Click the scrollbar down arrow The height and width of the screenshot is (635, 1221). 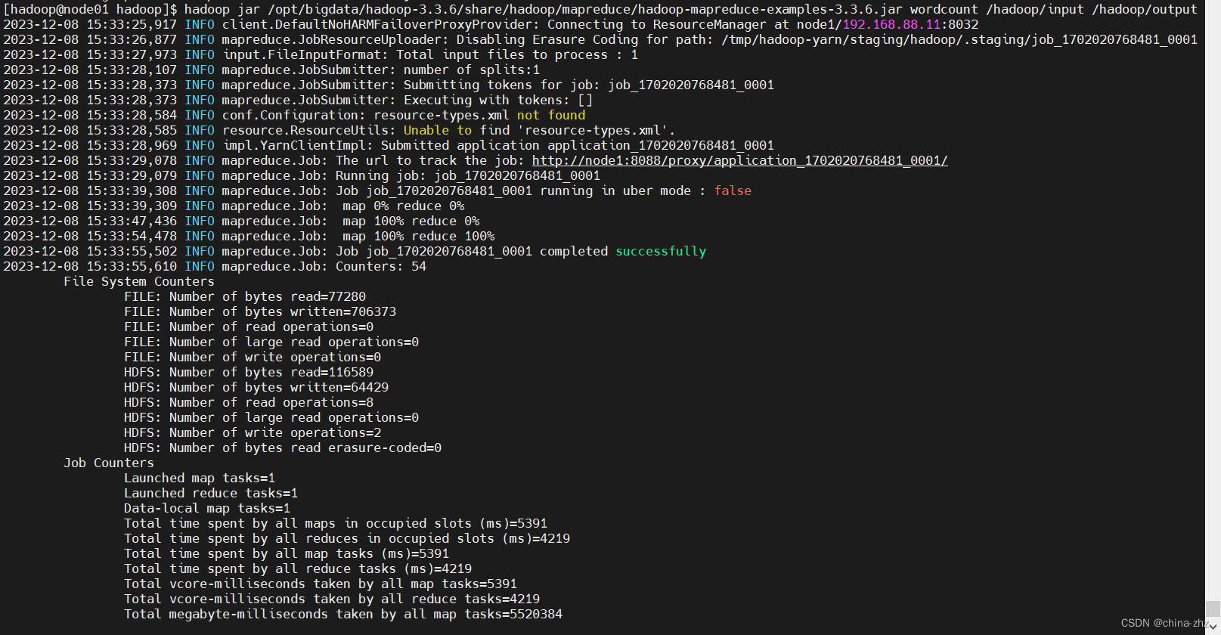pyautogui.click(x=1213, y=627)
